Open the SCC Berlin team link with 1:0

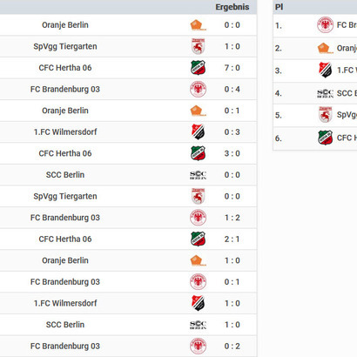click(65, 325)
